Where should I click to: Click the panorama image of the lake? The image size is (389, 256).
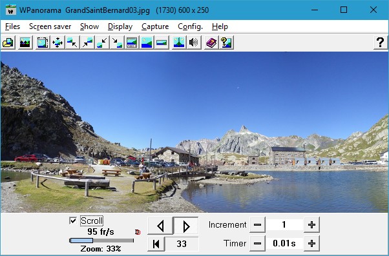[x=194, y=132]
